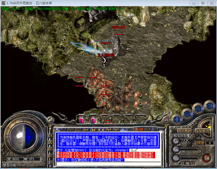Click the 攻击失败 red text
The image size is (217, 169).
click(x=118, y=27)
